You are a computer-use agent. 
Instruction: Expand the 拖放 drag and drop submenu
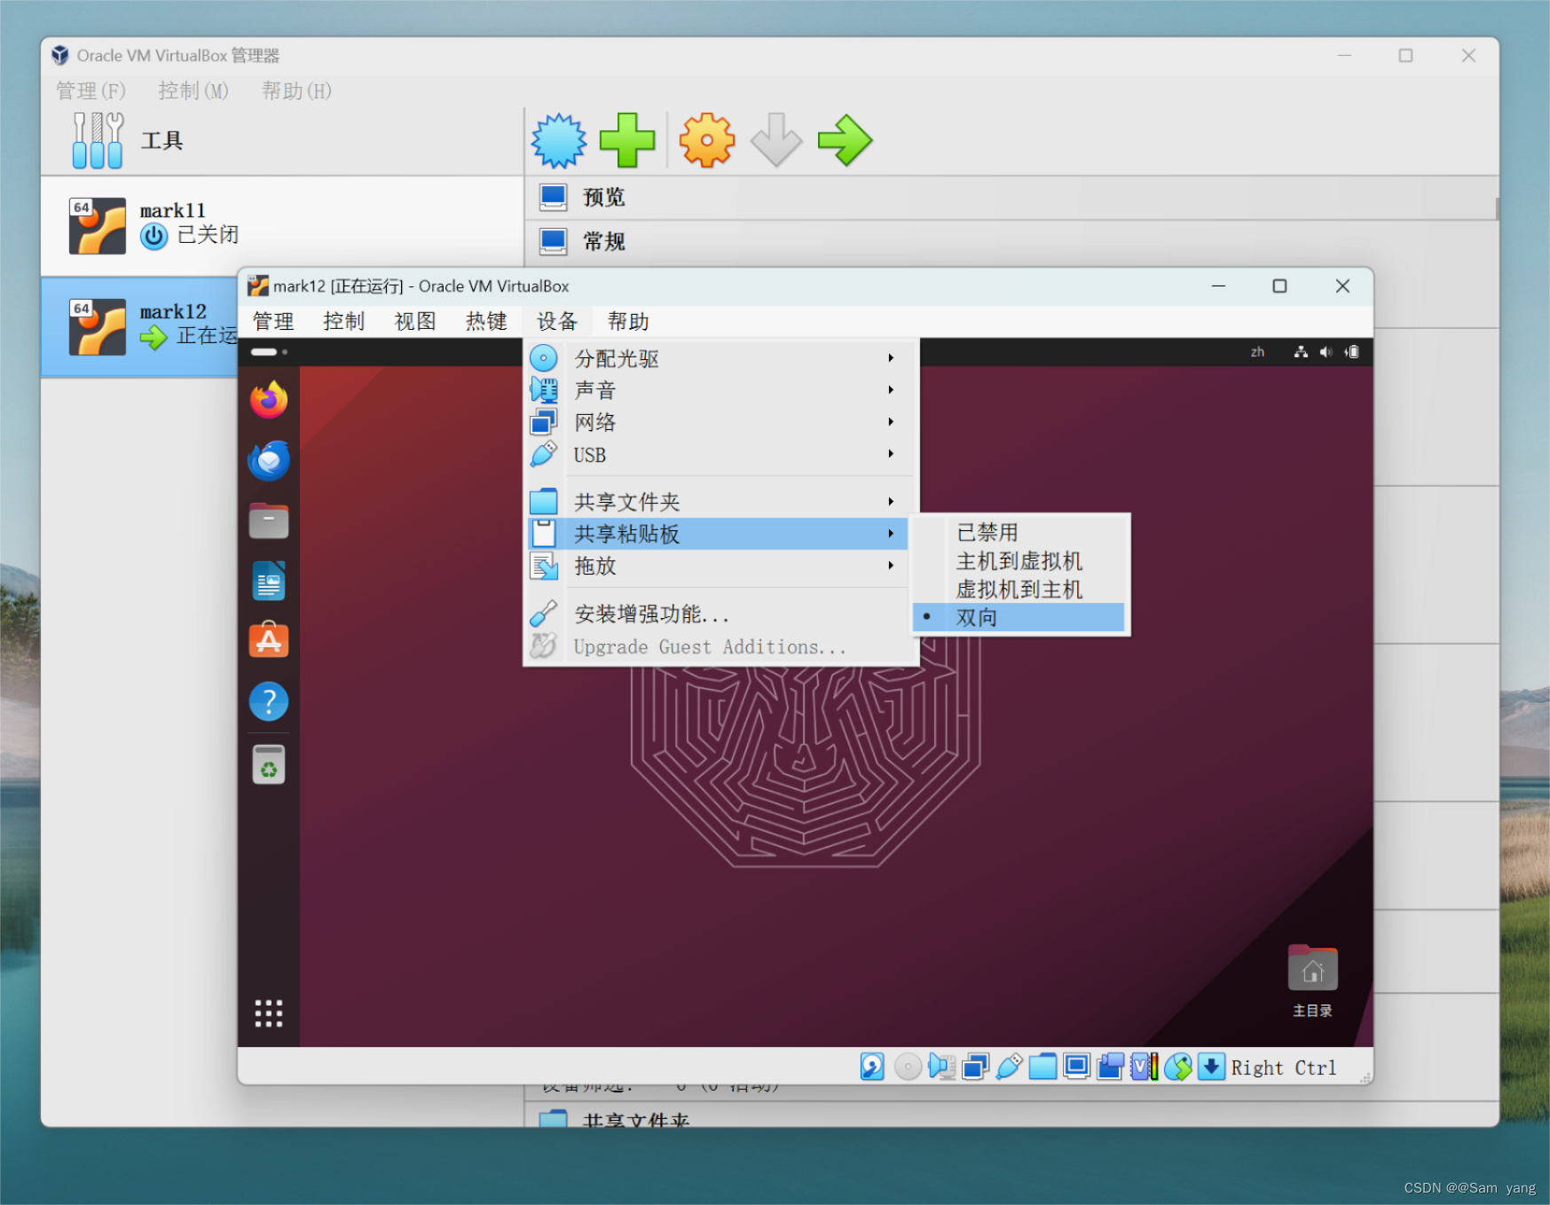coord(717,566)
